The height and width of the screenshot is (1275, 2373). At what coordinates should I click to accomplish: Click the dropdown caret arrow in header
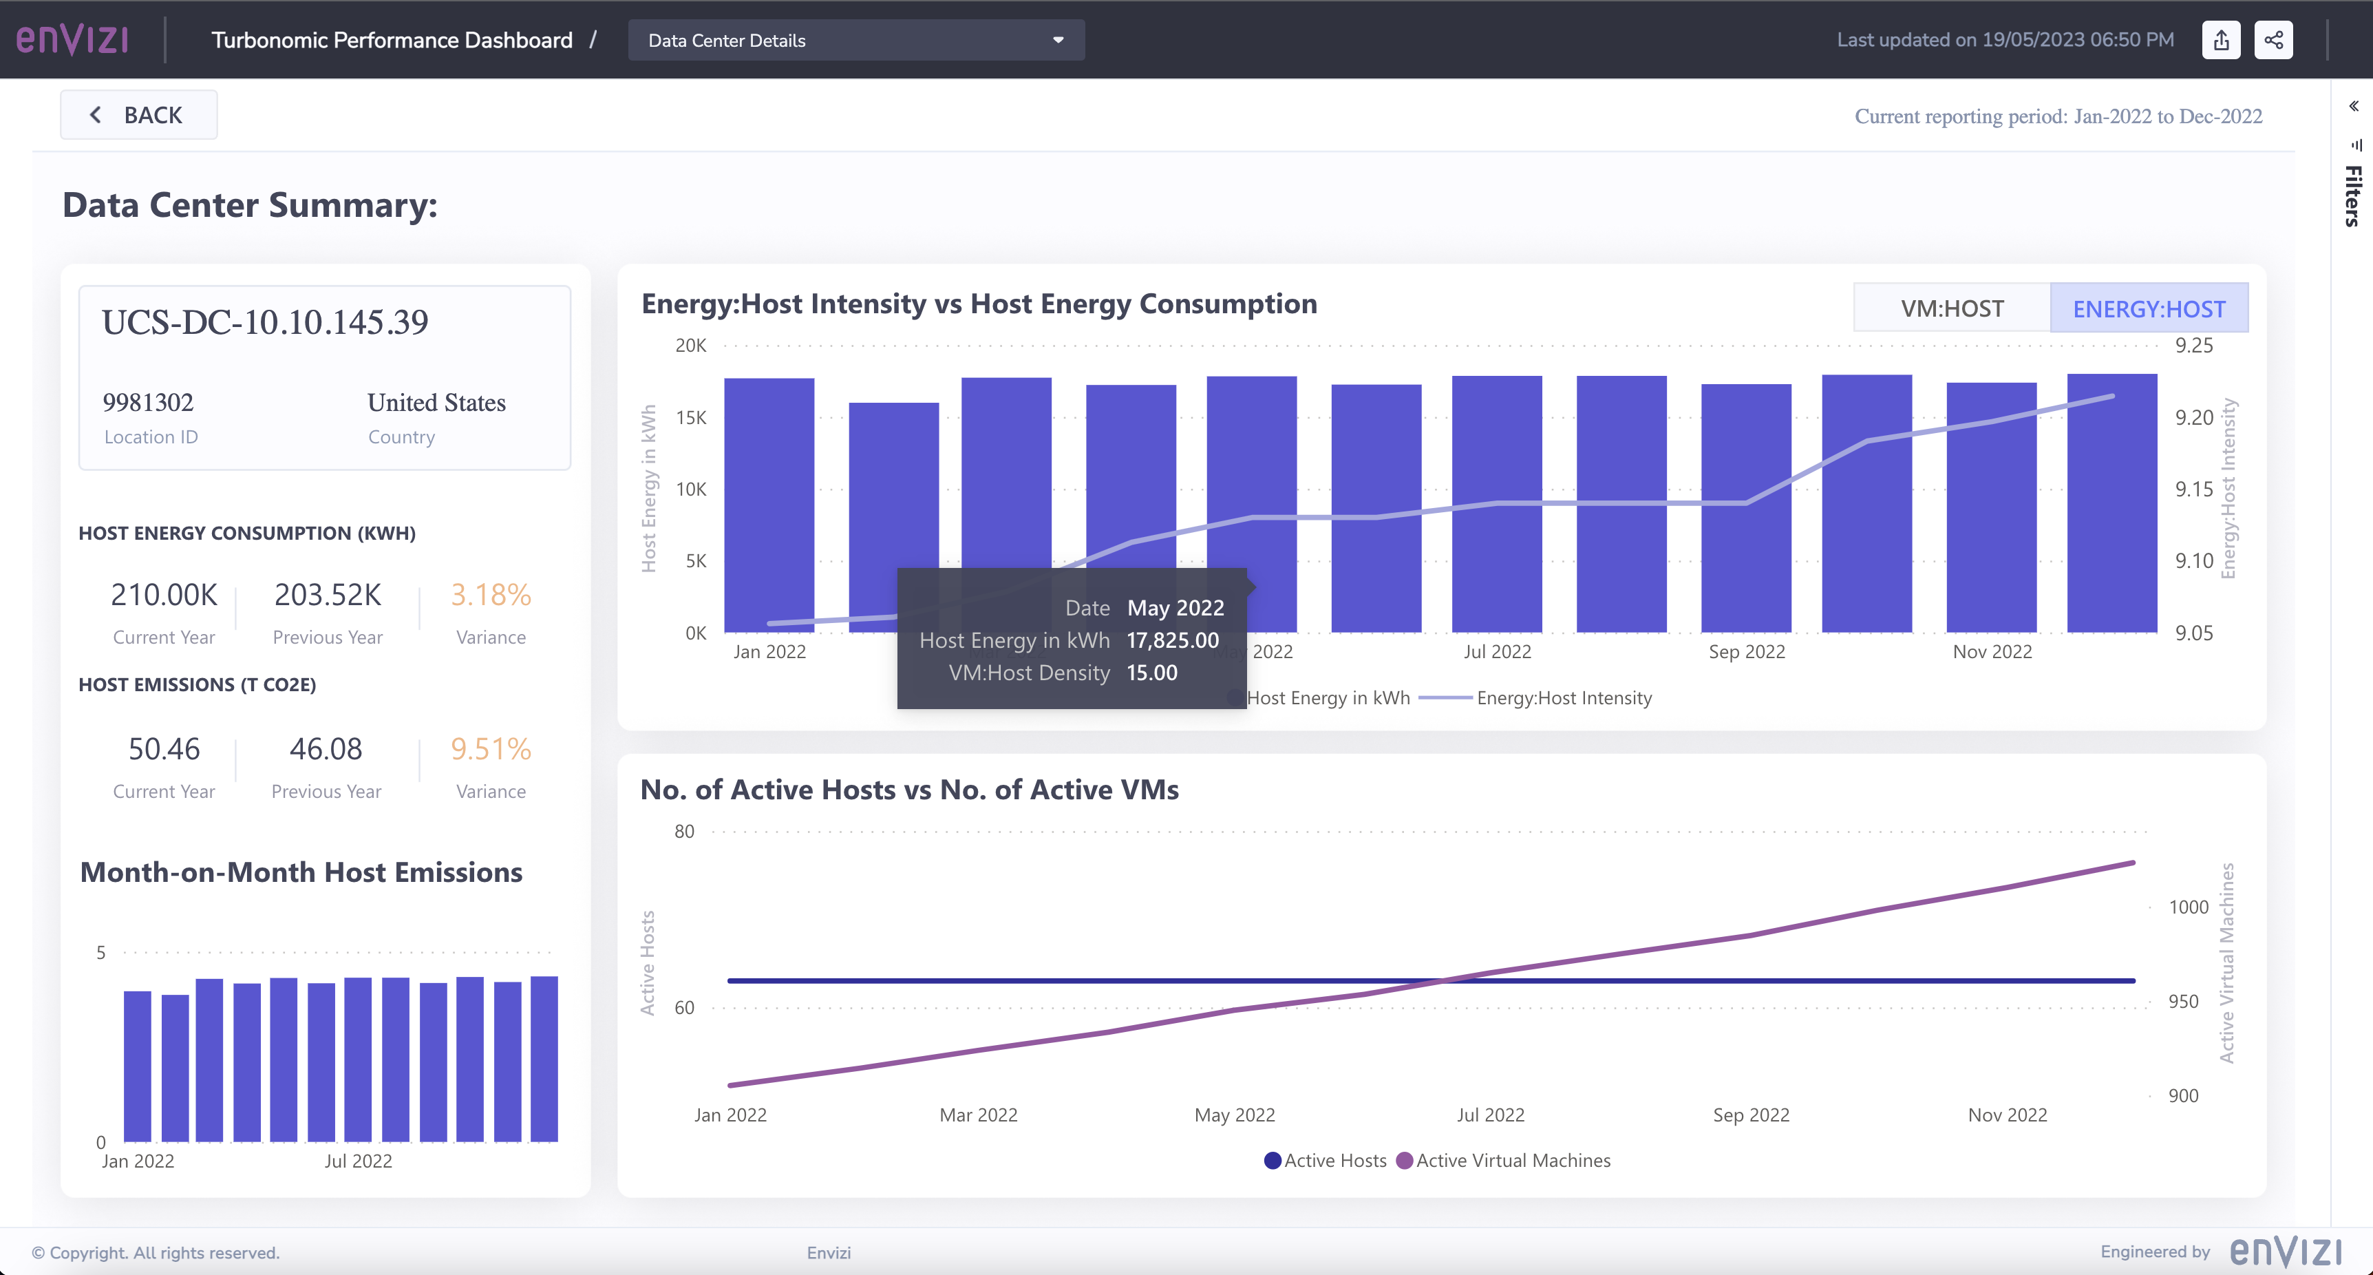1058,40
